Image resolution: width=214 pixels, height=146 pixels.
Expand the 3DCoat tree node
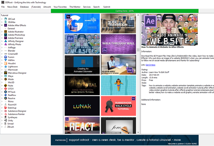point(2,19)
